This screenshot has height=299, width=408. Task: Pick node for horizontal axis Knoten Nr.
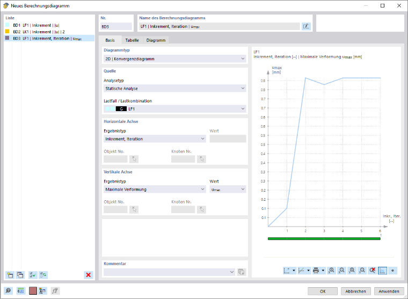click(x=202, y=159)
